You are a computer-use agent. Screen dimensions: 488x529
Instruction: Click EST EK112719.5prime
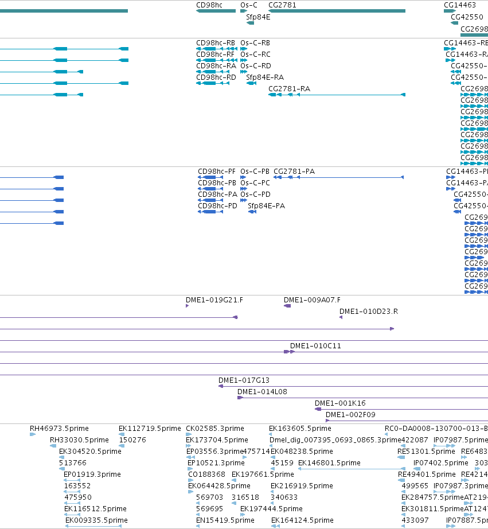pyautogui.click(x=150, y=429)
